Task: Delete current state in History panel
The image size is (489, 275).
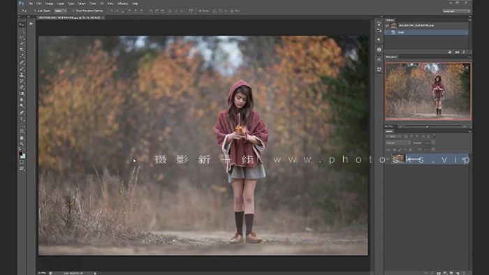Action: [464, 52]
